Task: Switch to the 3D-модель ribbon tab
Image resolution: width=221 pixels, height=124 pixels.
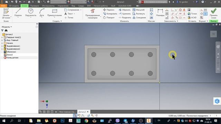Action: pyautogui.click(x=14, y=6)
